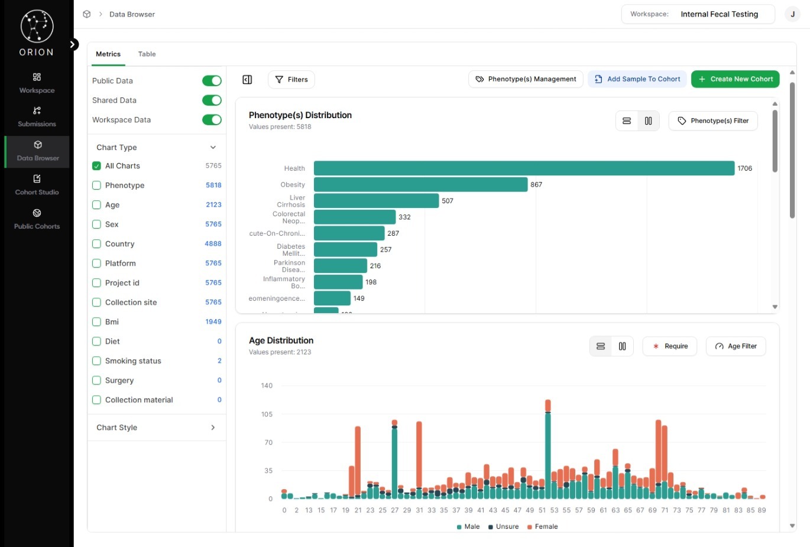Collapse the left metrics panel icon
Image resolution: width=810 pixels, height=547 pixels.
point(247,80)
